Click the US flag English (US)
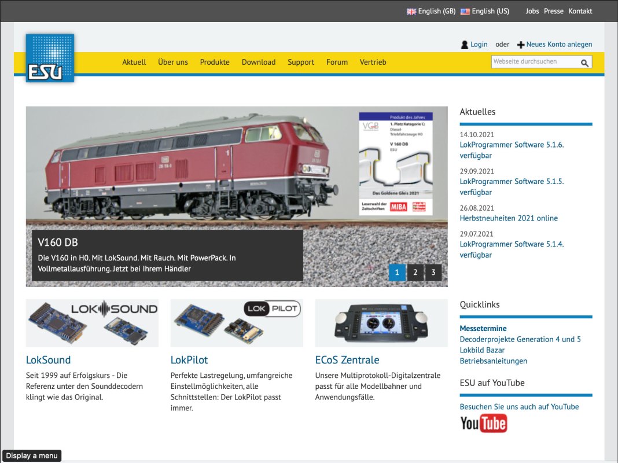This screenshot has height=463, width=618. 465,12
